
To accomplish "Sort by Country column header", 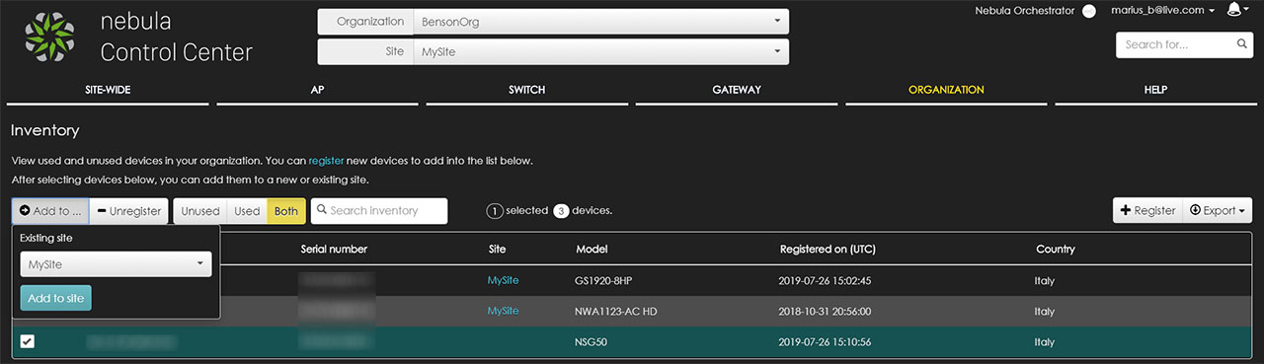I will (x=1056, y=249).
